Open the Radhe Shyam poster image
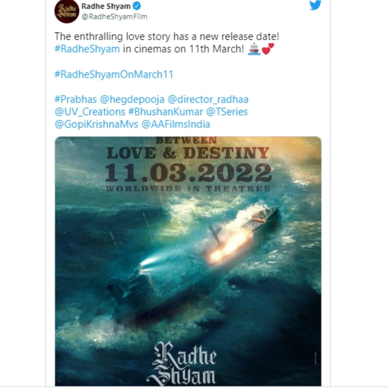The image size is (388, 388). [188, 261]
